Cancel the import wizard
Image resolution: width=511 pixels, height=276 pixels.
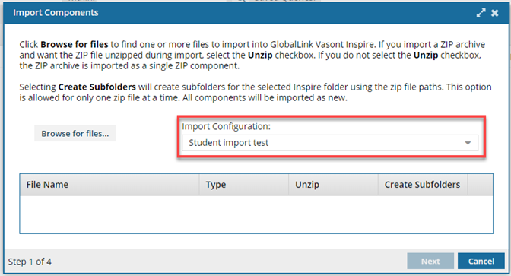point(481,261)
